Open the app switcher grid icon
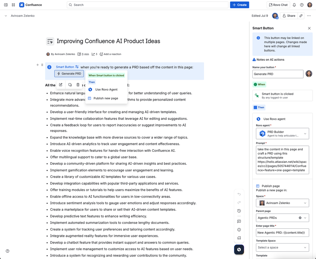 (13, 5)
